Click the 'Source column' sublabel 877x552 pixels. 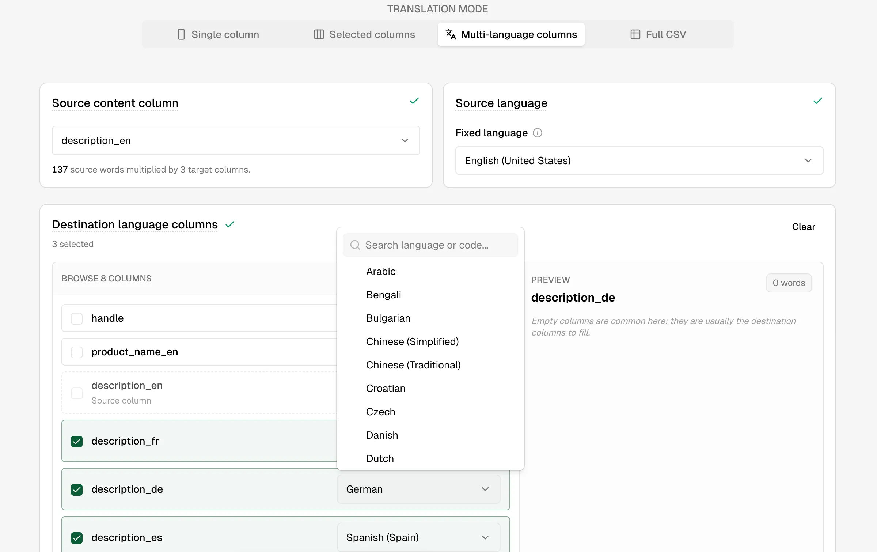121,401
